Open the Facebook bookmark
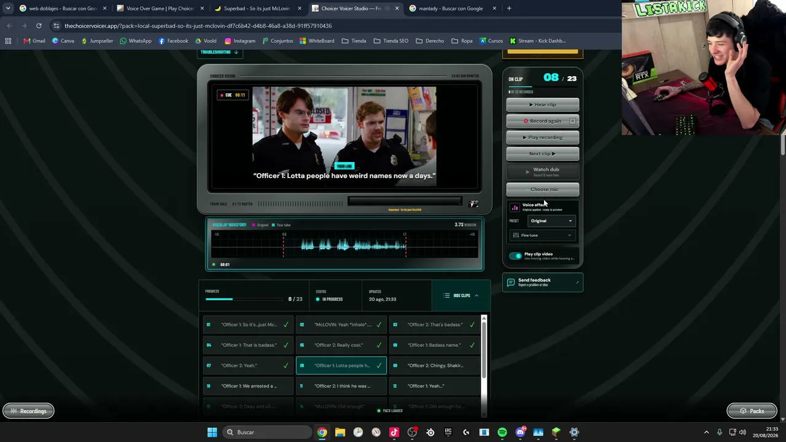Screen dimensions: 786x442 pyautogui.click(x=173, y=41)
